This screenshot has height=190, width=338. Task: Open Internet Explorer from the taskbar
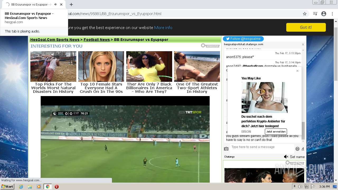(21, 187)
